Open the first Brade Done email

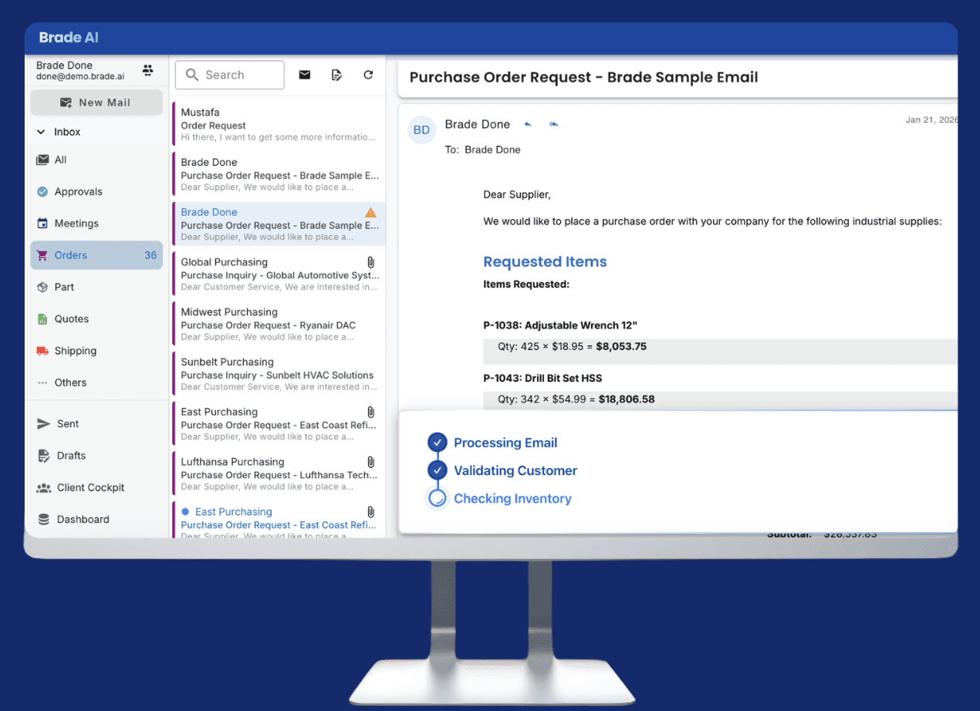point(279,174)
